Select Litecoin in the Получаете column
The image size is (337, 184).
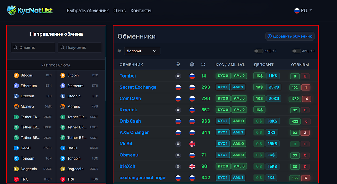(79, 96)
